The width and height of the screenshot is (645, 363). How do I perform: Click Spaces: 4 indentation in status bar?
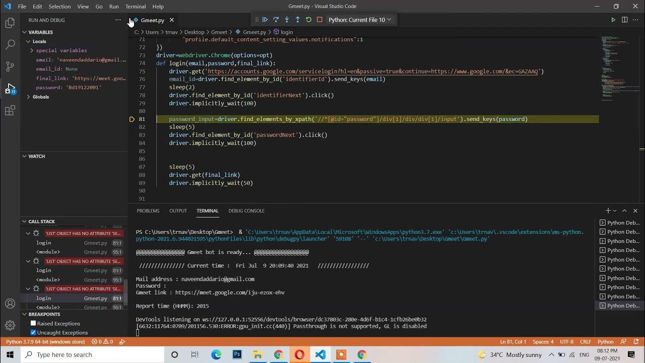coord(543,342)
